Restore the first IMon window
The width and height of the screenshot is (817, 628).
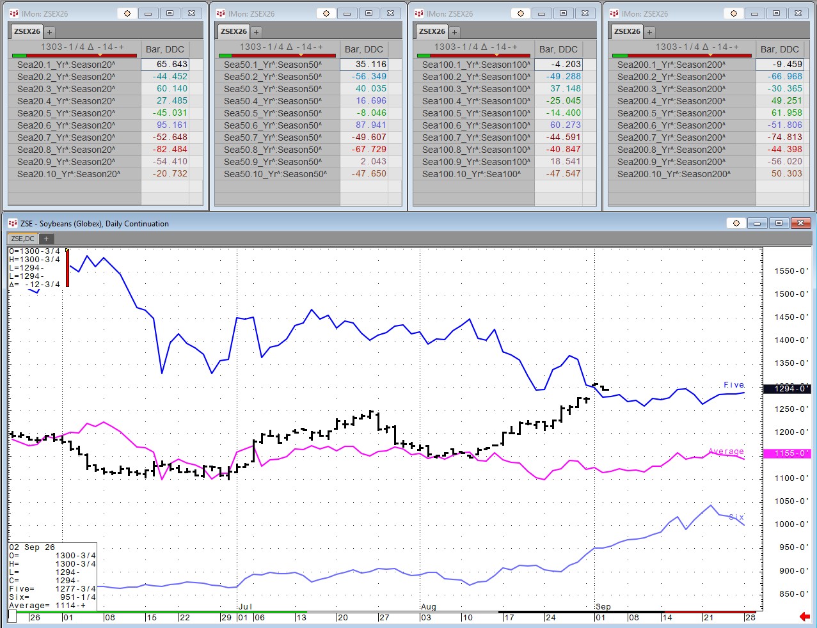point(170,13)
